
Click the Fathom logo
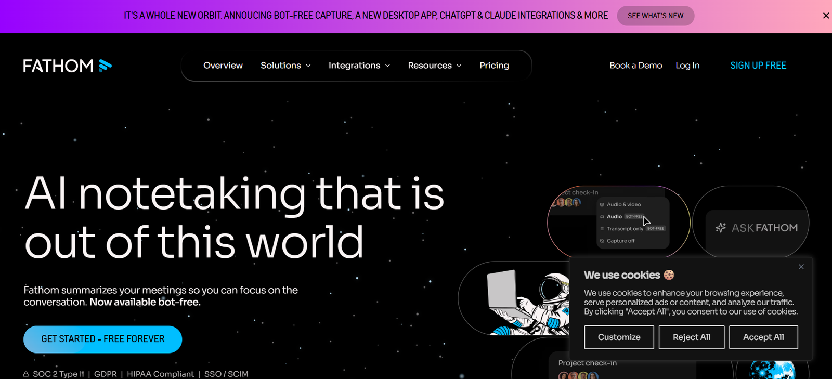pos(68,66)
